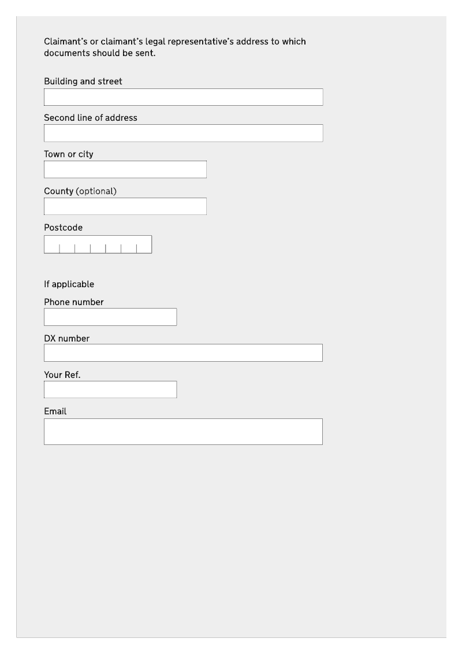Image resolution: width=462 pixels, height=653 pixels.
Task: Select the fourth Postcode character cell
Action: coord(98,244)
